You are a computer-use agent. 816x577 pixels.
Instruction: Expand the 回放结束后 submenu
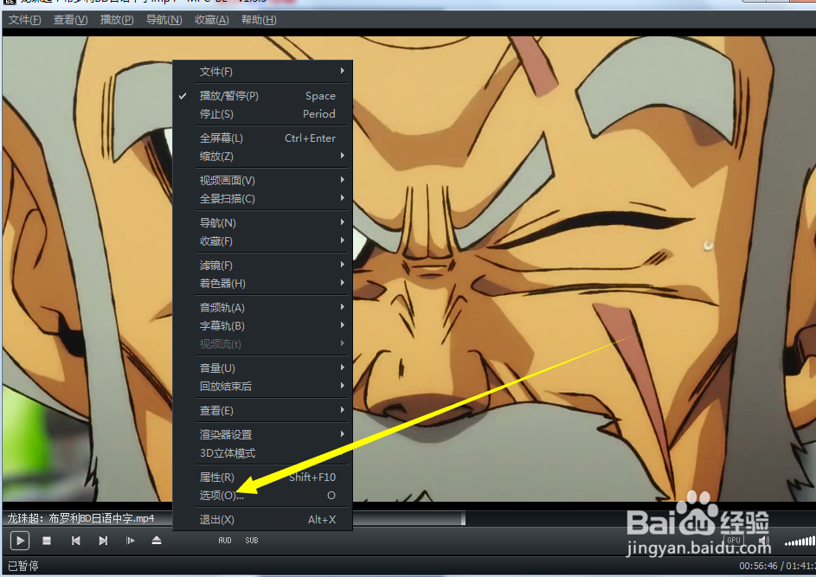tap(263, 387)
